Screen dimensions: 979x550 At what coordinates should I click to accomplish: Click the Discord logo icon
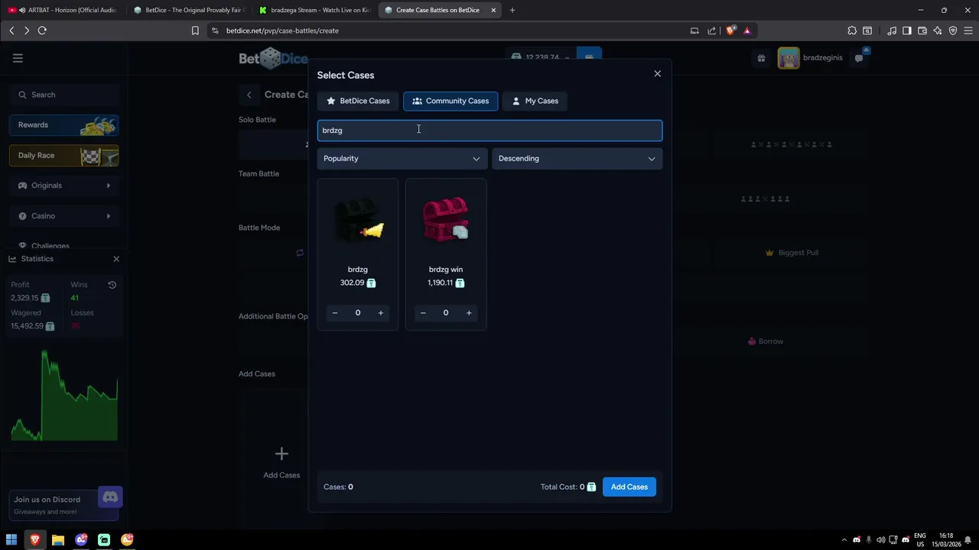[x=110, y=498]
